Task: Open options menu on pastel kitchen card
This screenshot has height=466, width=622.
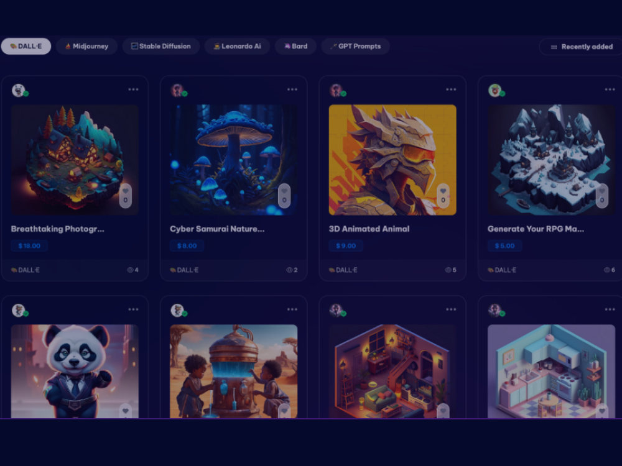Action: click(610, 309)
